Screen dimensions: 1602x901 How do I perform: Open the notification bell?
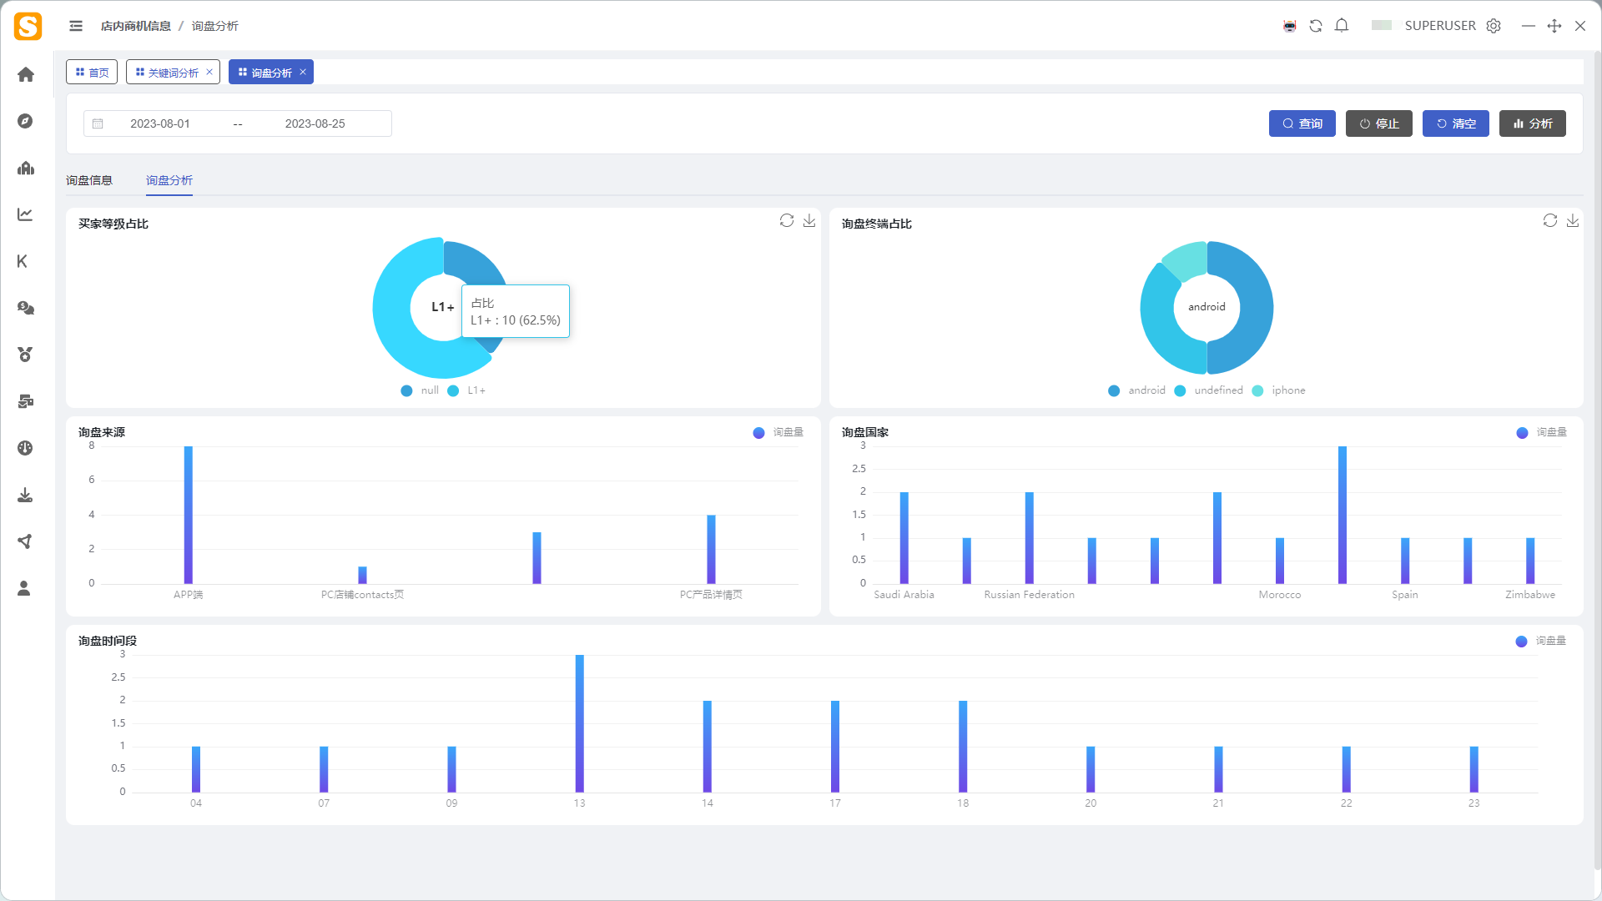pyautogui.click(x=1342, y=26)
